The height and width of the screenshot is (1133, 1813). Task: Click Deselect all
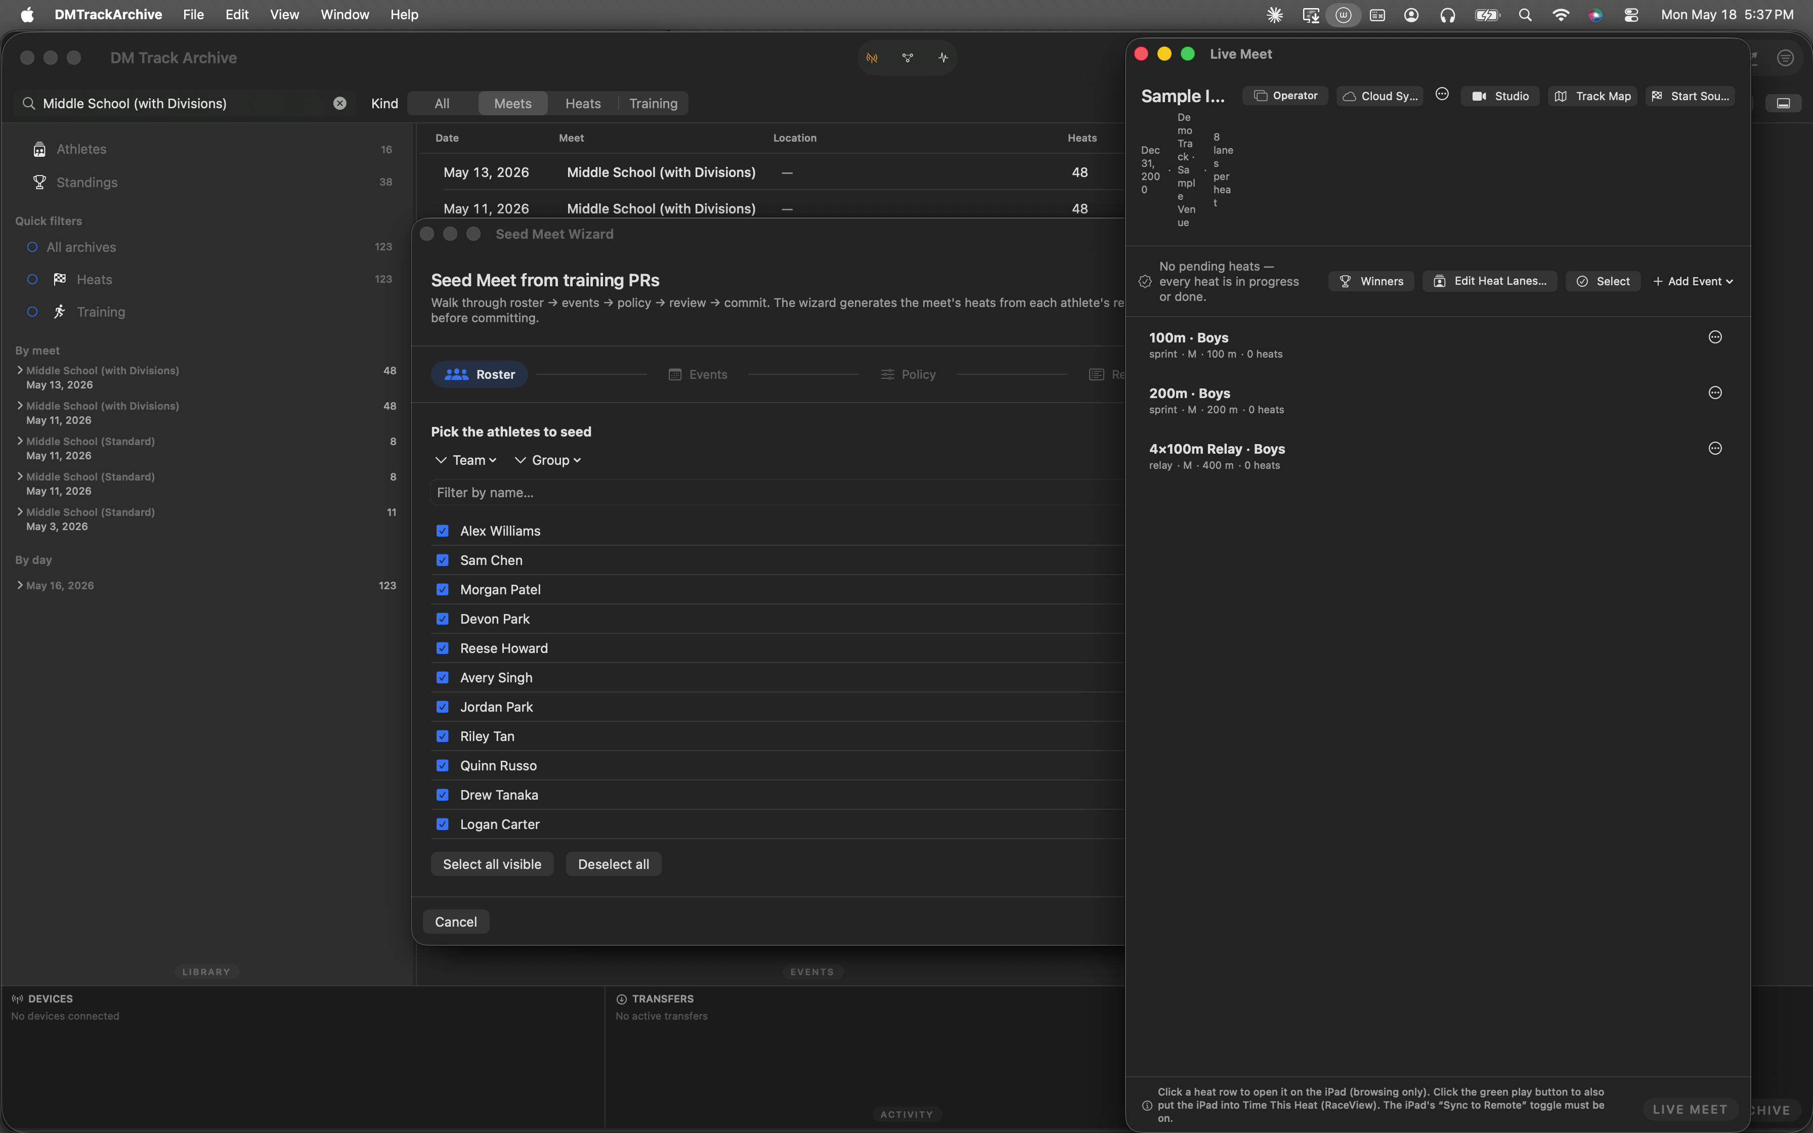(614, 864)
